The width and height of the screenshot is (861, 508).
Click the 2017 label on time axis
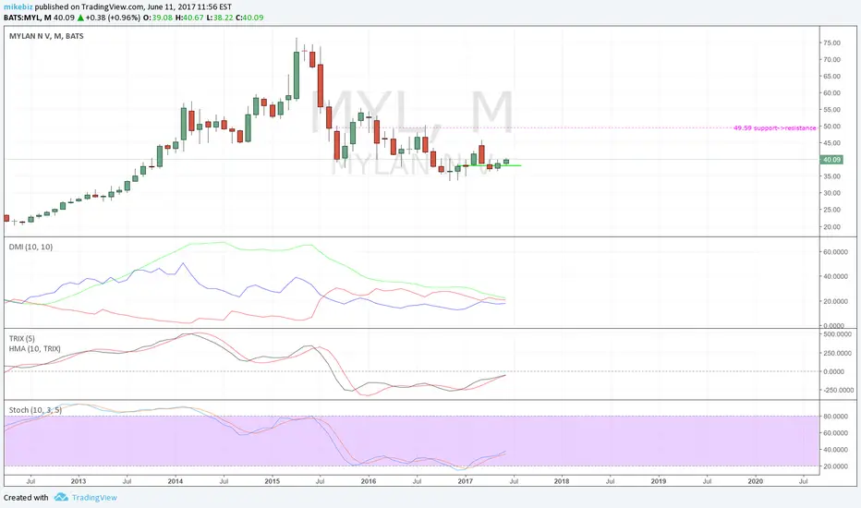tap(465, 481)
